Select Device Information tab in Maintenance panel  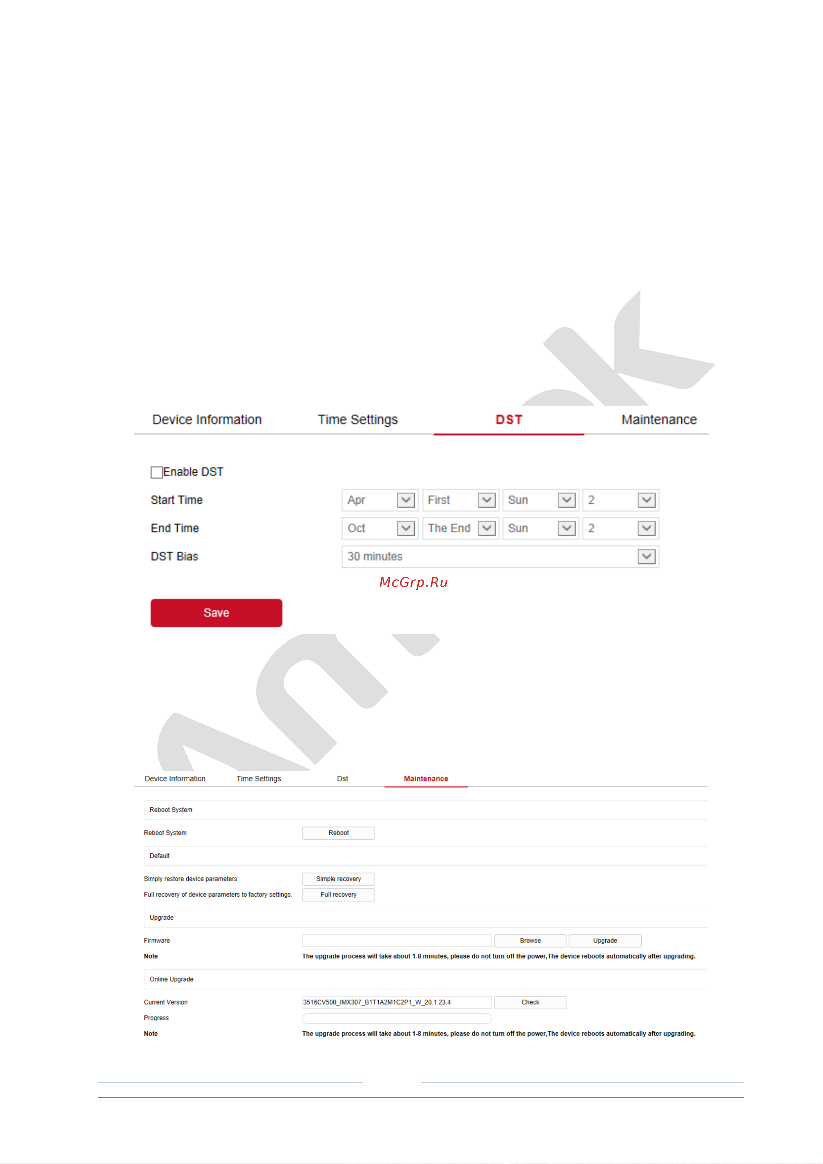175,779
